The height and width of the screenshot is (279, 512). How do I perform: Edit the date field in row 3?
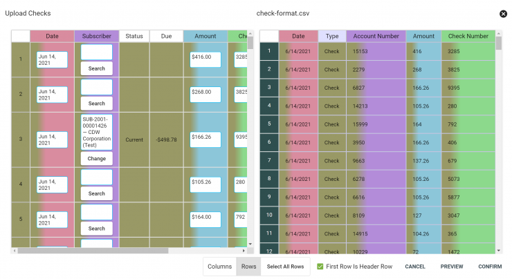pos(53,139)
